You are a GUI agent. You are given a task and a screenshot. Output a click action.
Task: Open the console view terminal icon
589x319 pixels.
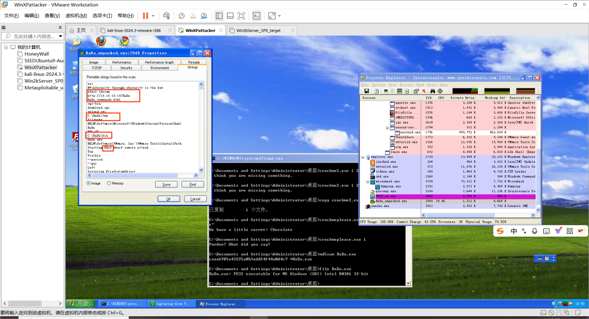pyautogui.click(x=257, y=16)
